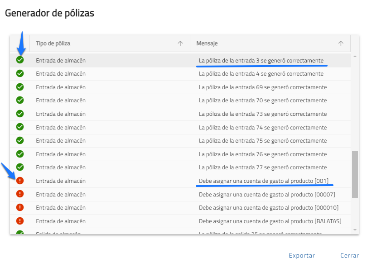Click the ascending arrow next to Mensaje header
Screen dimensions: 367x263
pyautogui.click(x=340, y=43)
